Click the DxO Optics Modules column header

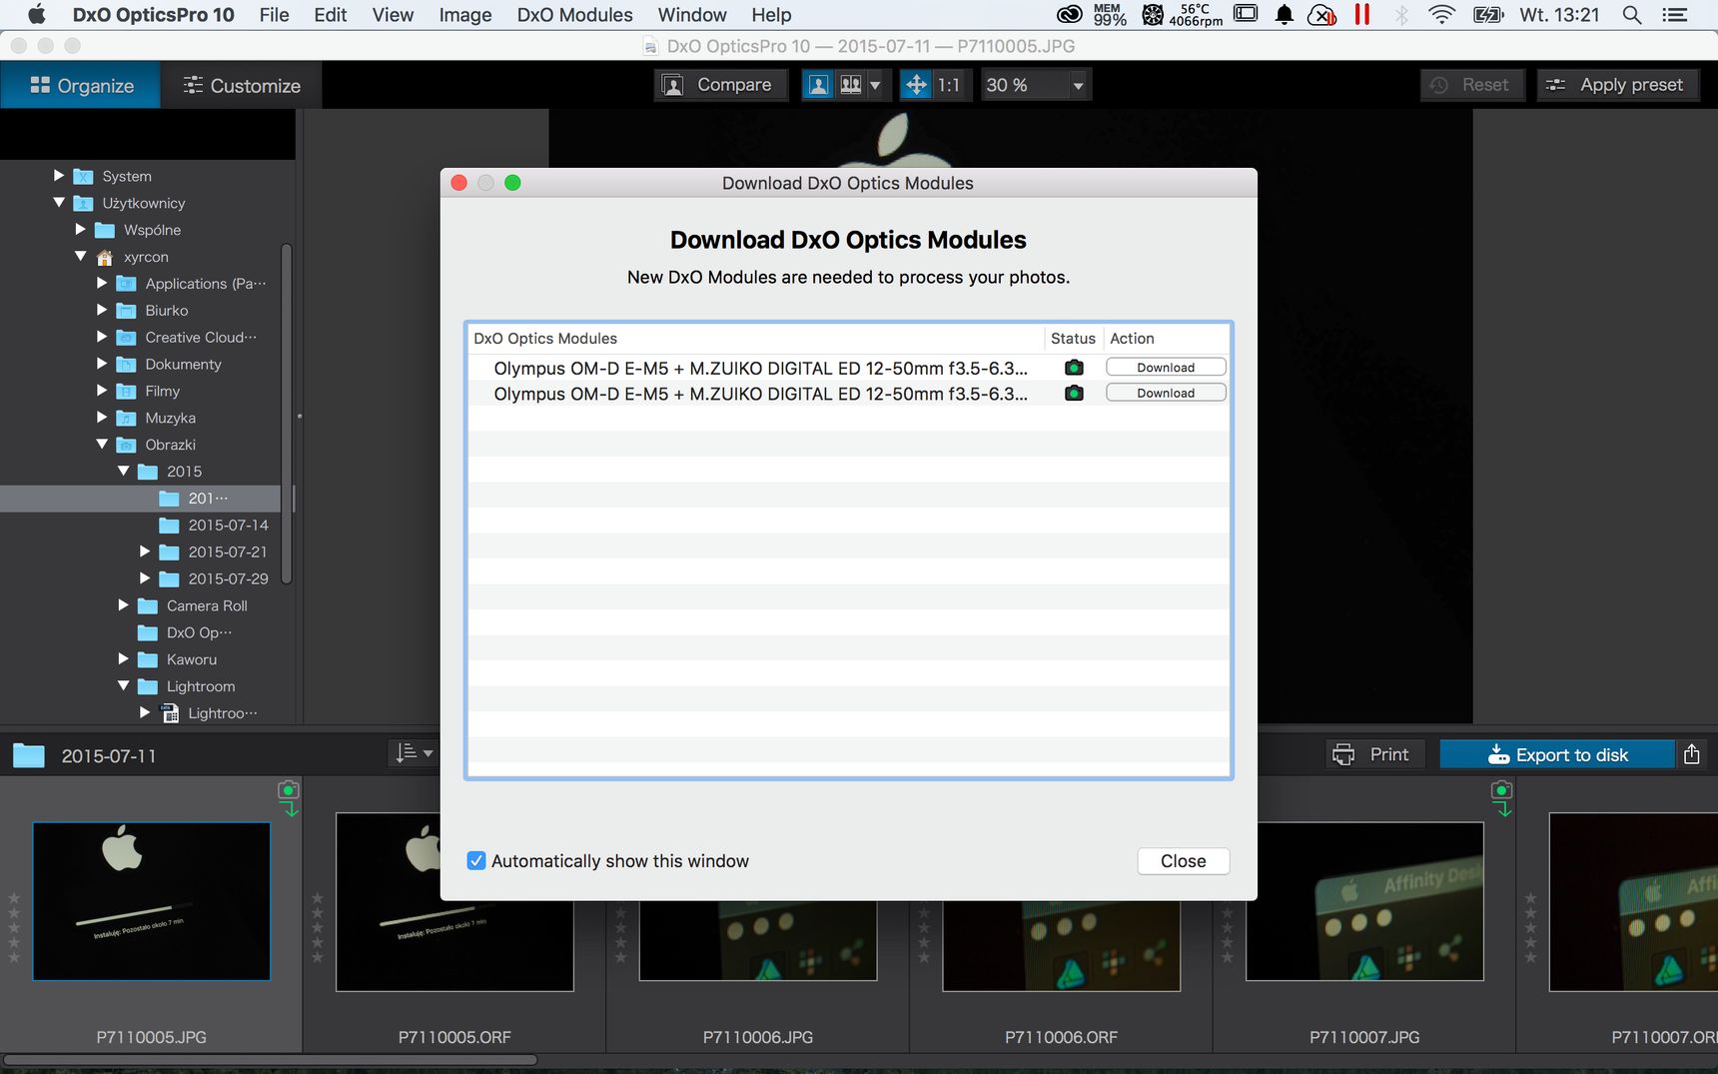click(x=756, y=339)
